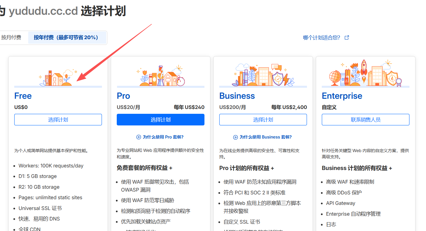Click the 符合 PCI 和 SOC 2 II 类标准 item
The width and height of the screenshot is (426, 231).
[255, 193]
